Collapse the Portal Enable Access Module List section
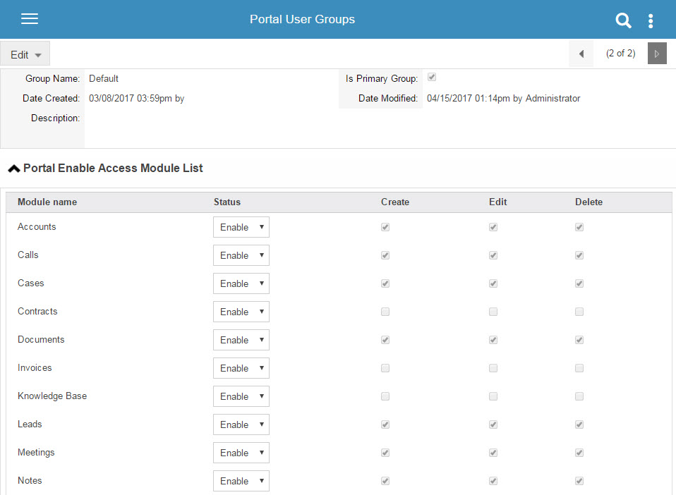 (x=13, y=168)
